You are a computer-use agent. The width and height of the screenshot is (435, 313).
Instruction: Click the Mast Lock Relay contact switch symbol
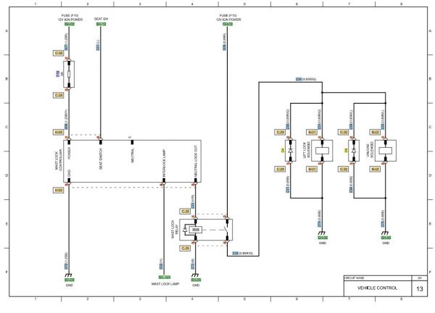(x=227, y=230)
